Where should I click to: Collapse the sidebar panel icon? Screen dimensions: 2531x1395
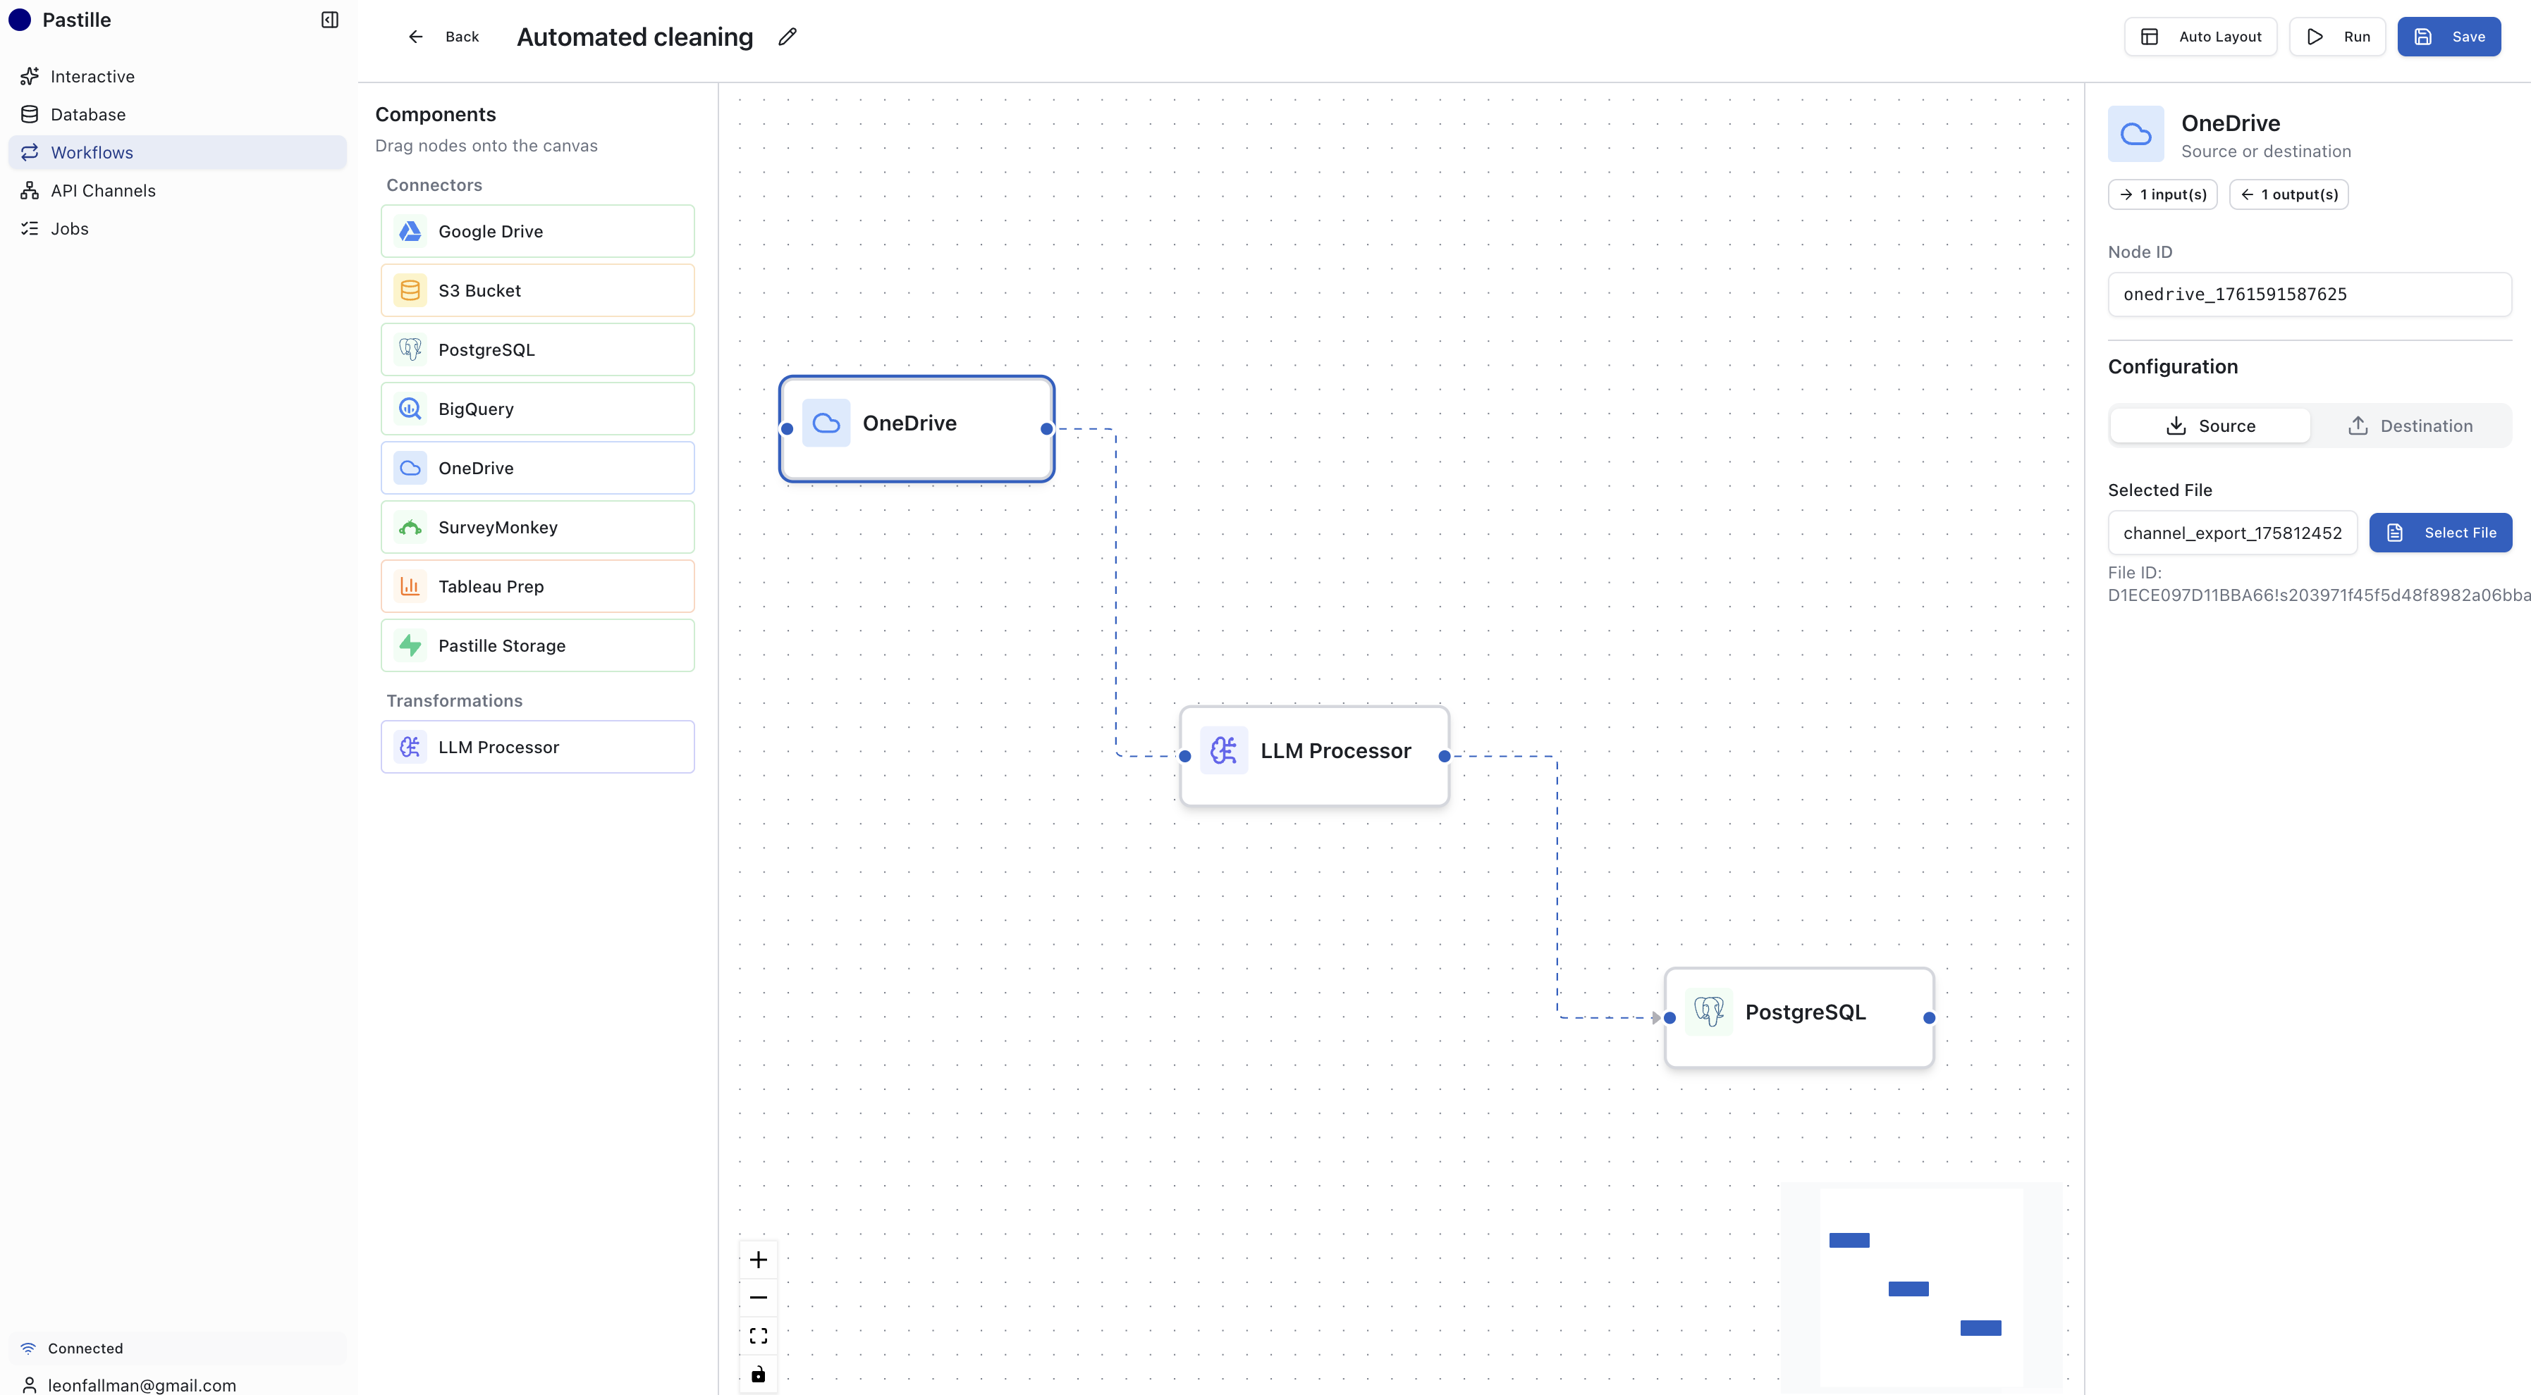point(330,20)
